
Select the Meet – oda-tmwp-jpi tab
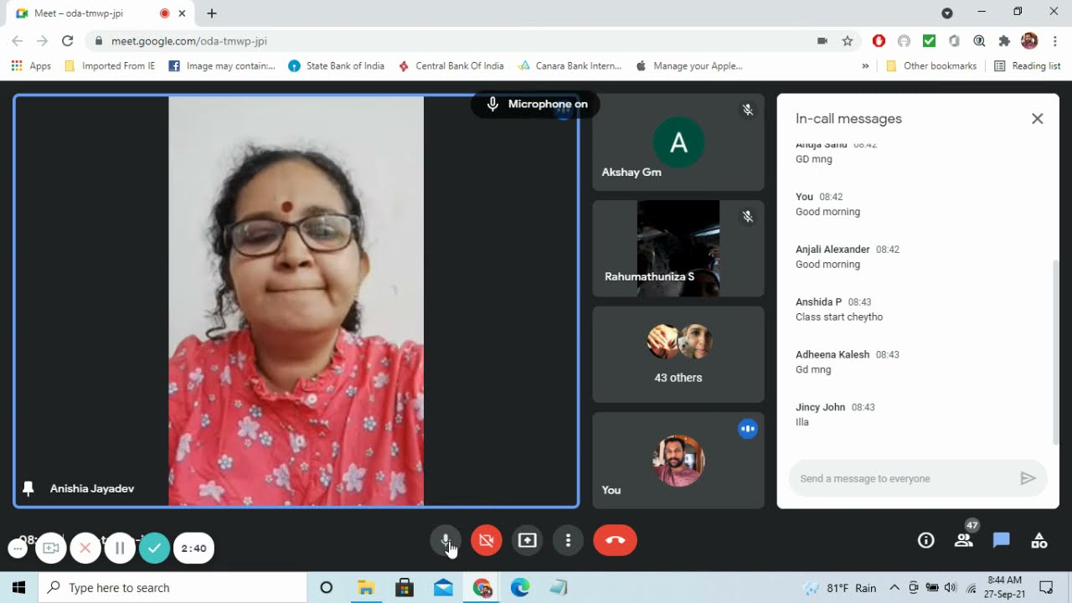click(x=99, y=13)
